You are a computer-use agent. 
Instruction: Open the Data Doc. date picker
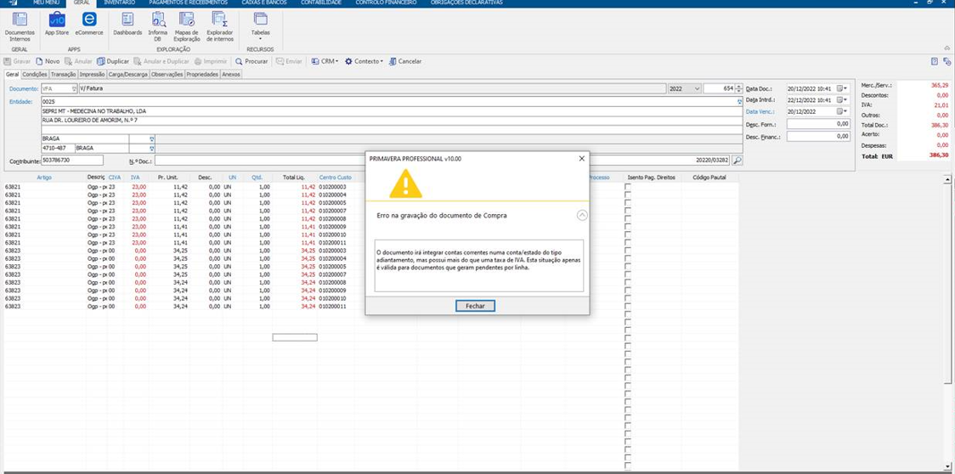tap(842, 88)
